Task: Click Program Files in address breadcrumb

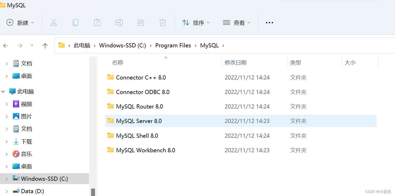Action: (173, 46)
